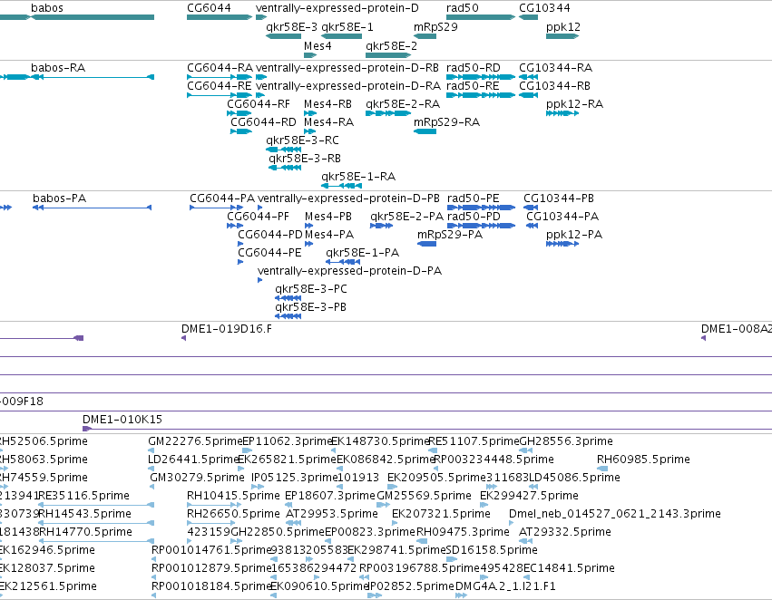Click the CG6044-RA transcript label
The width and height of the screenshot is (772, 600).
pyautogui.click(x=220, y=68)
